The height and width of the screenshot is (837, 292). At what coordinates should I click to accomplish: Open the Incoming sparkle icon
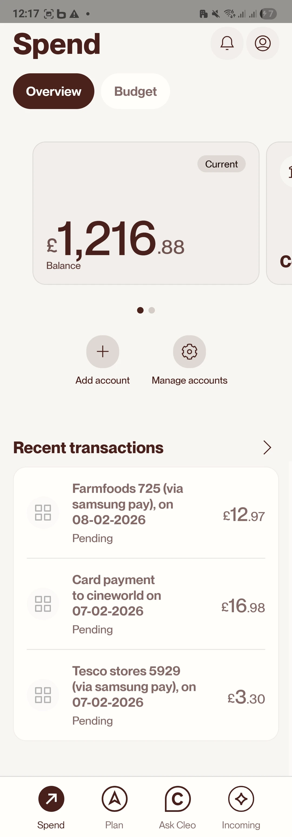[241, 799]
